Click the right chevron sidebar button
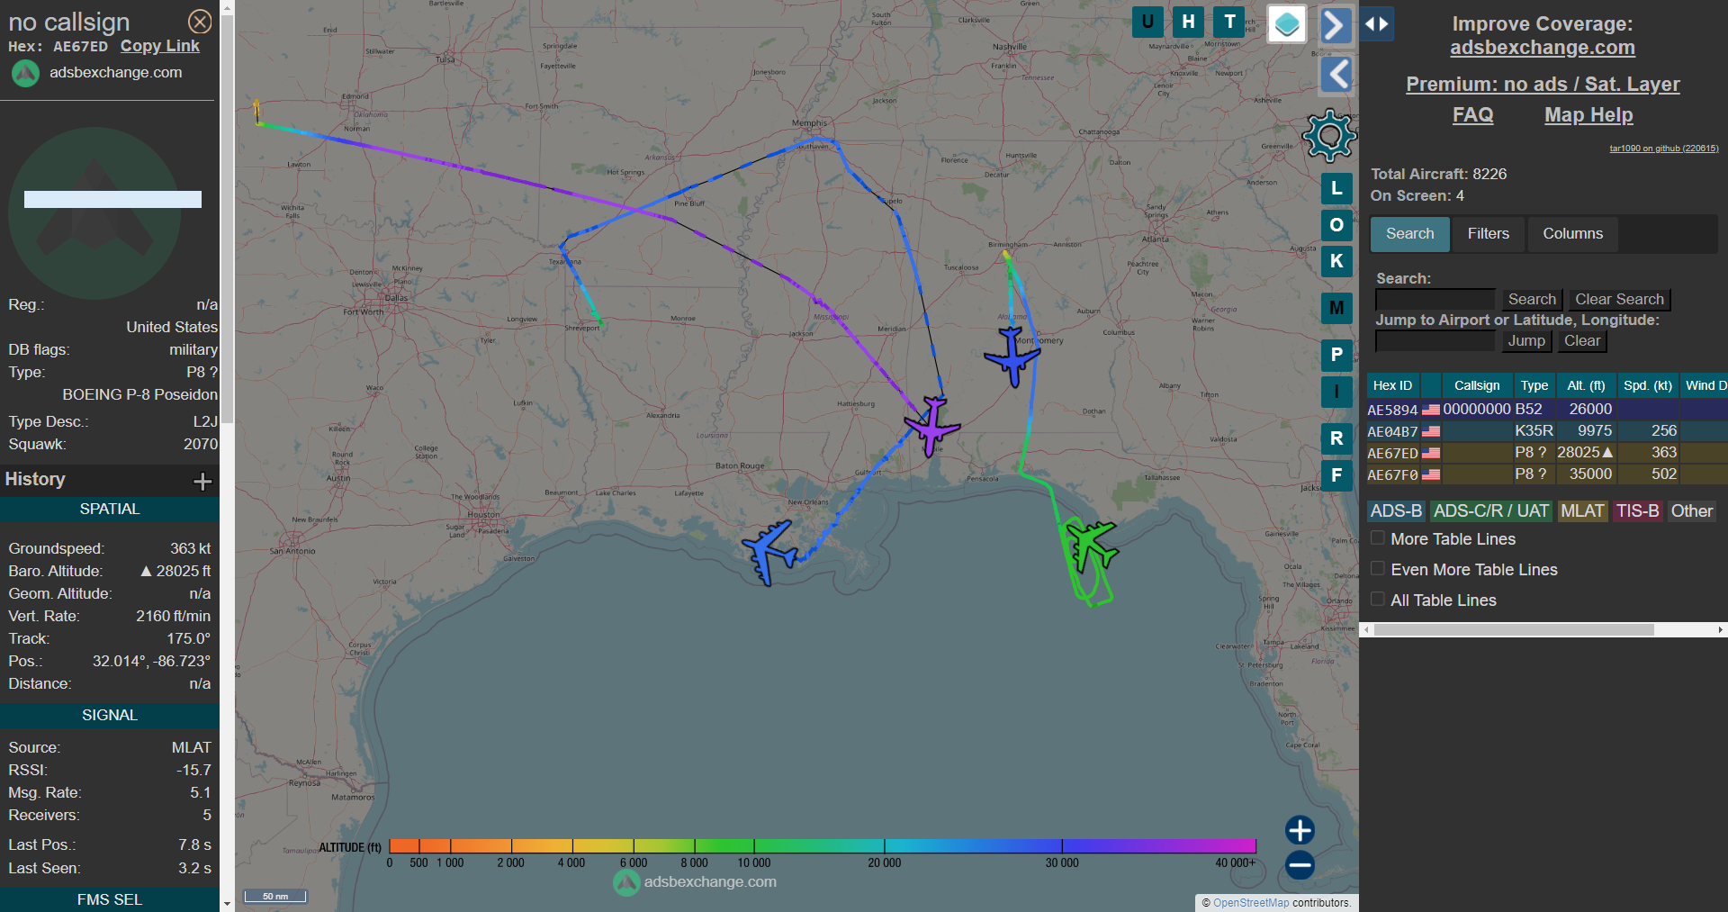 click(x=1336, y=25)
